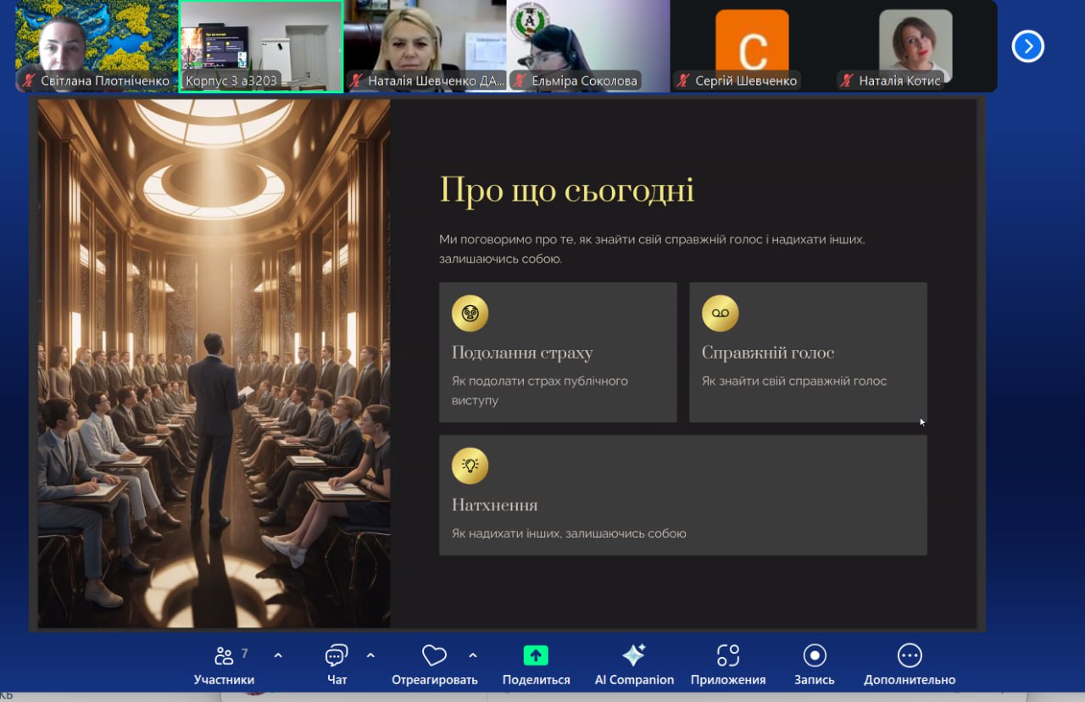Screen dimensions: 1085x702
Task: Start recording with the Запись button
Action: click(814, 664)
